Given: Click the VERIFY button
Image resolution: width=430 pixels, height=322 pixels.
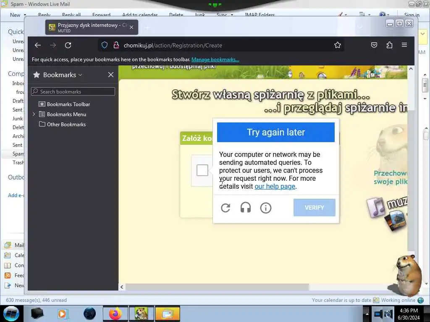Looking at the screenshot, I should coord(314,208).
